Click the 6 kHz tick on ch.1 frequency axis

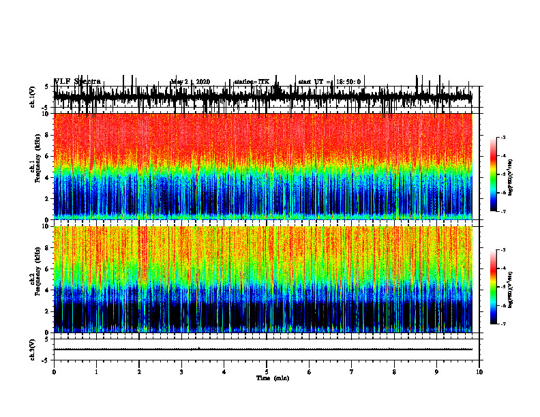click(48, 156)
